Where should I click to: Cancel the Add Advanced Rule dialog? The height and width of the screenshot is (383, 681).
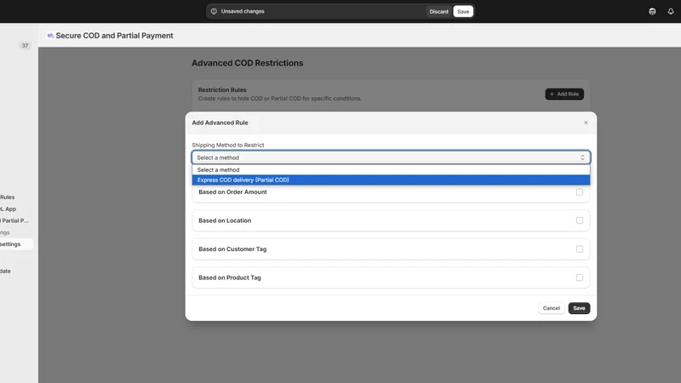click(551, 308)
